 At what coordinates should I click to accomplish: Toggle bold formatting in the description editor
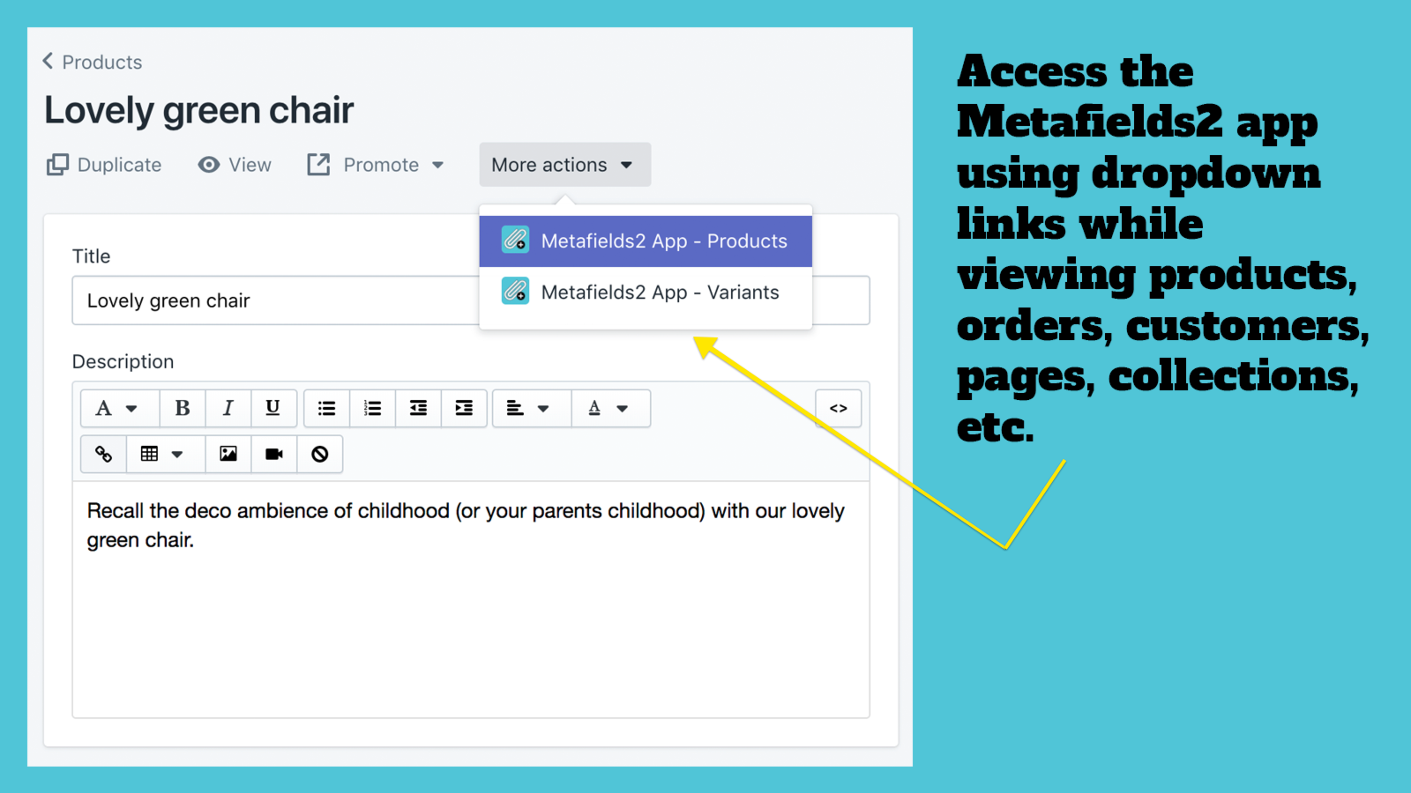[x=182, y=408]
